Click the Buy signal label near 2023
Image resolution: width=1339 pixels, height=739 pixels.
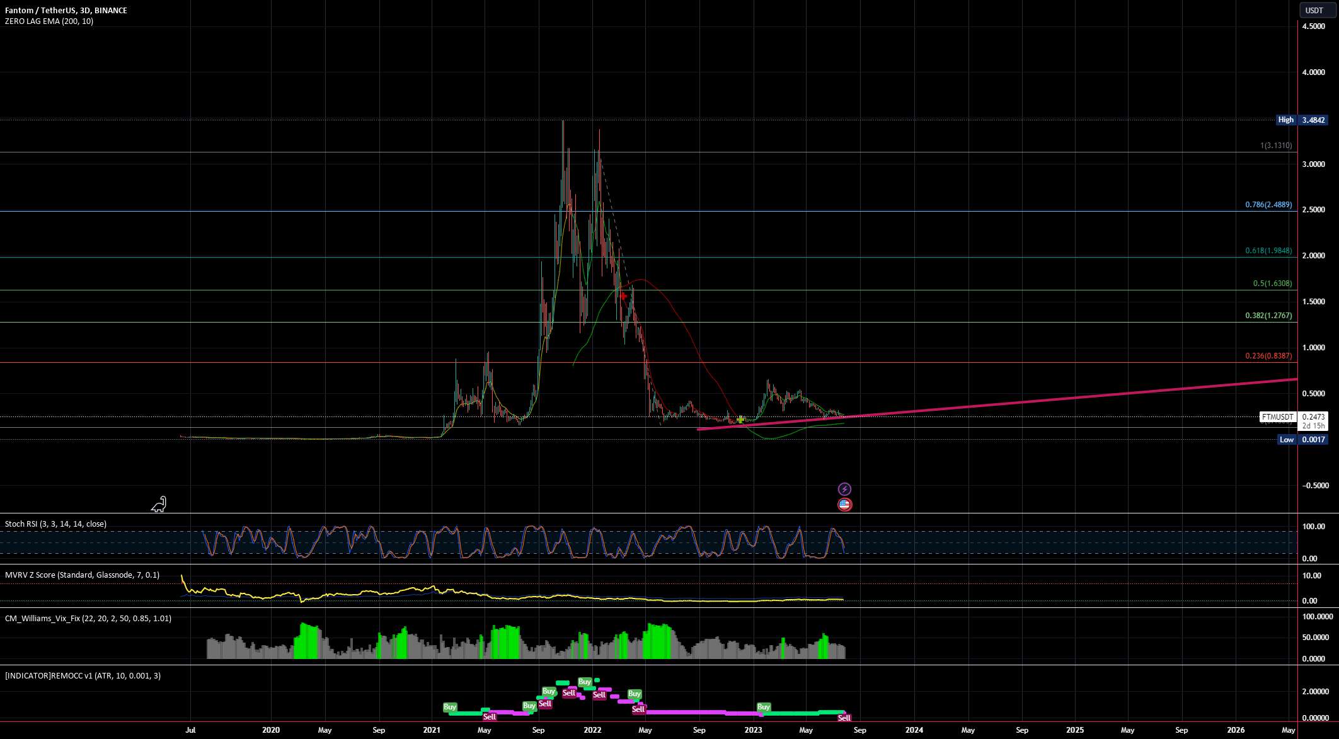[x=764, y=707]
